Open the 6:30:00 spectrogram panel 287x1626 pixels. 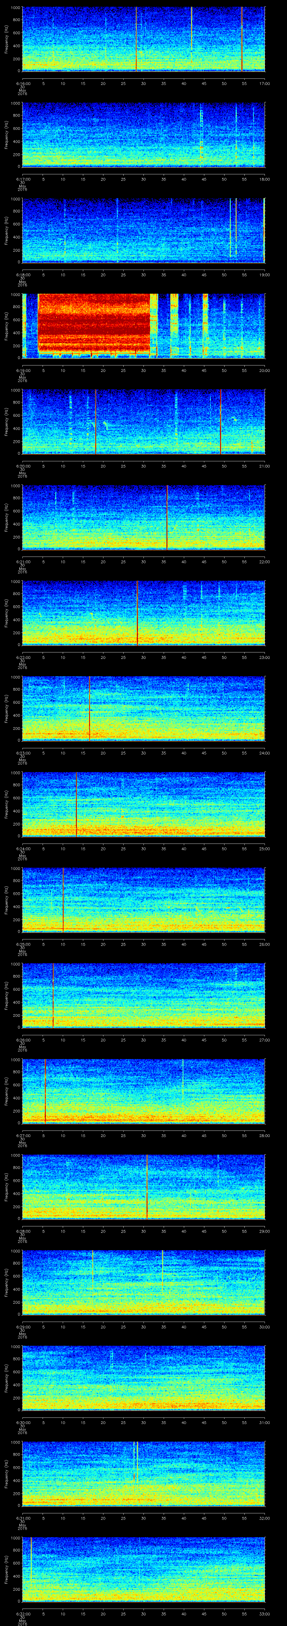[143, 1378]
